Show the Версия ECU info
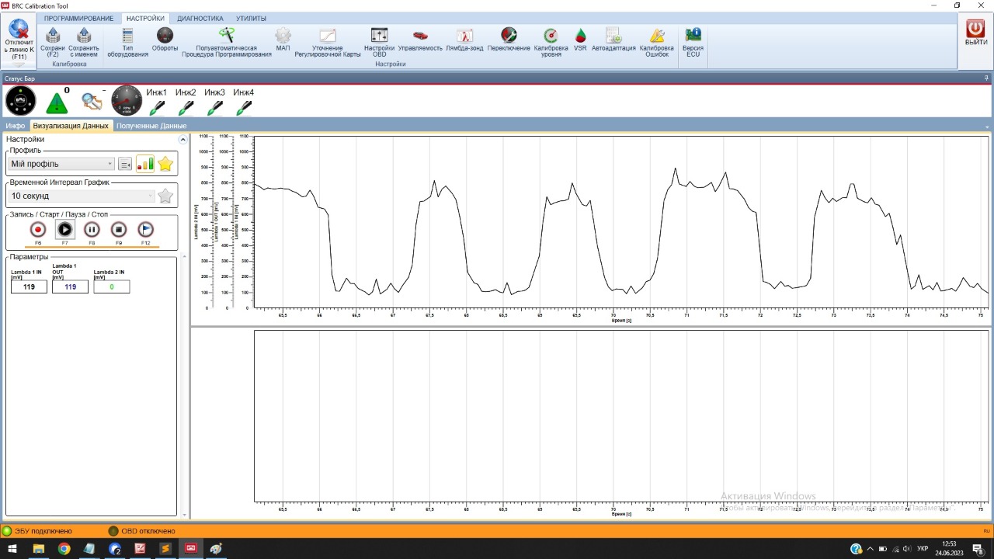The image size is (994, 559). pyautogui.click(x=693, y=42)
